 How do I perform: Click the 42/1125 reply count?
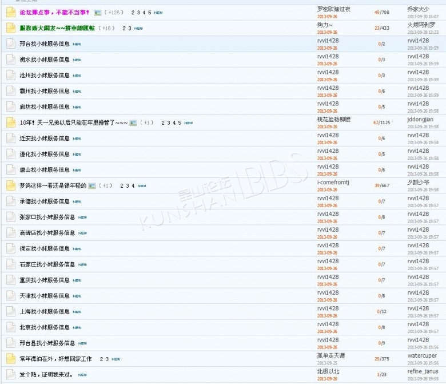click(x=381, y=122)
